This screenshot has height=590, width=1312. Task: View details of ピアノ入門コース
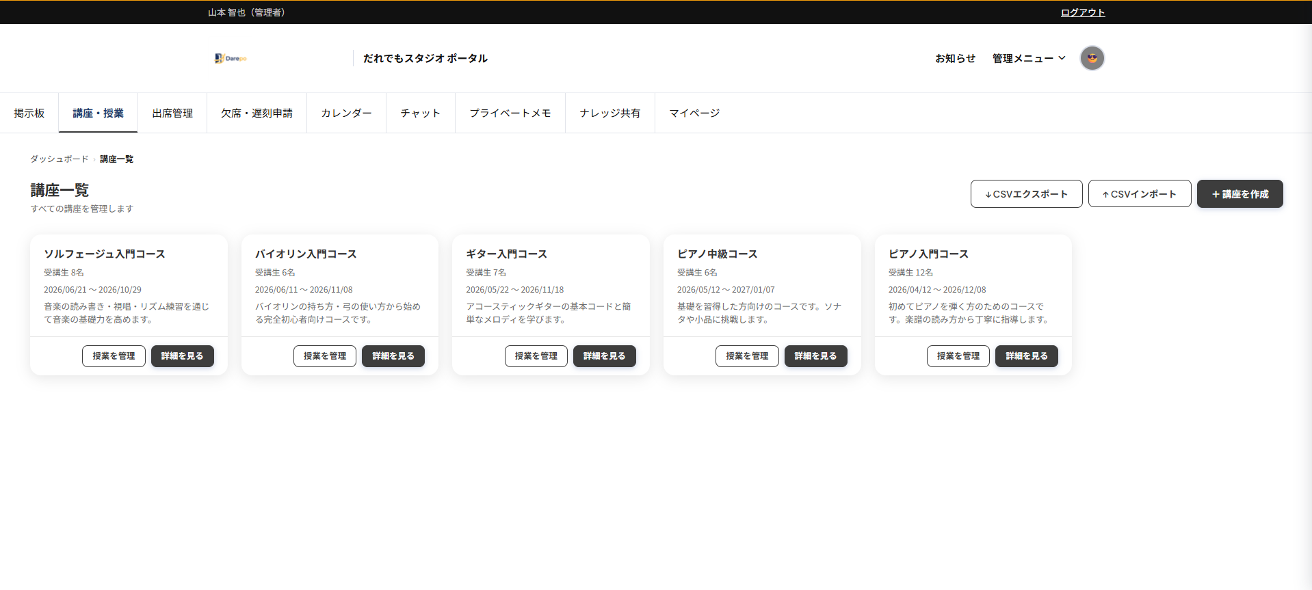click(x=1027, y=356)
